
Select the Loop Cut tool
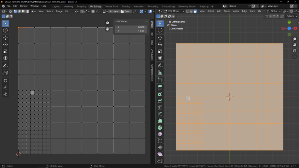click(x=160, y=107)
